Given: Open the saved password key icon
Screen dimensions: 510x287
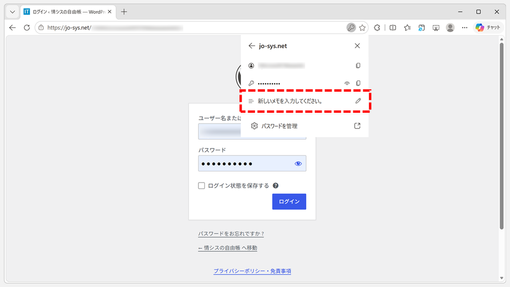Looking at the screenshot, I should pyautogui.click(x=351, y=28).
